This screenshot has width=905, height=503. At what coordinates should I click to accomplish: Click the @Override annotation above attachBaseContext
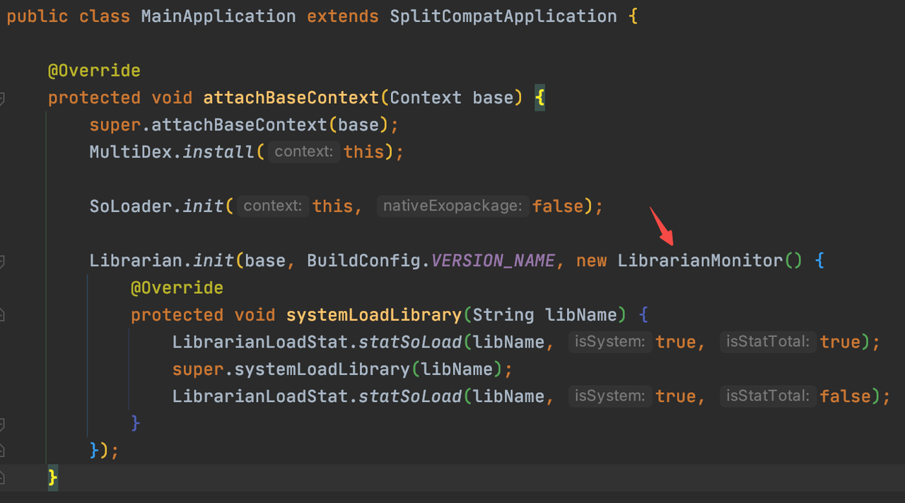(94, 71)
